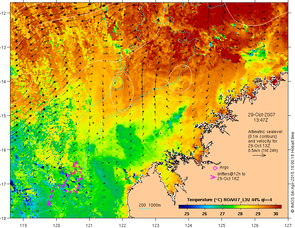Screen dimensions: 295x228
Task: Click the "13:47Z" time text
Action: [261, 120]
